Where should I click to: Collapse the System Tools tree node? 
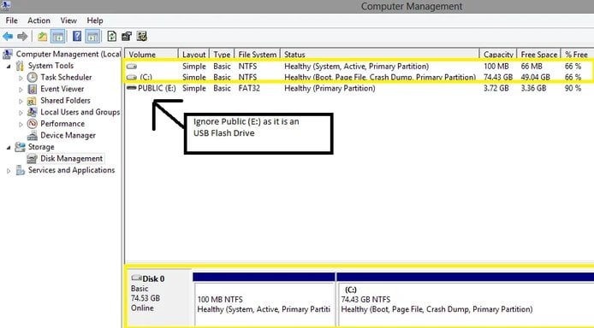pos(9,66)
